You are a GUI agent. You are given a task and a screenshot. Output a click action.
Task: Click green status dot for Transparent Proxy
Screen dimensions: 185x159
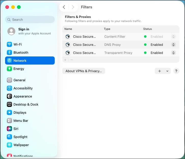pyautogui.click(x=145, y=53)
